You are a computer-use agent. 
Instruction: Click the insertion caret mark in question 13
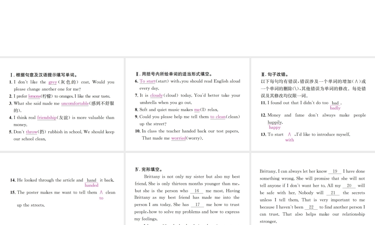click(x=289, y=135)
